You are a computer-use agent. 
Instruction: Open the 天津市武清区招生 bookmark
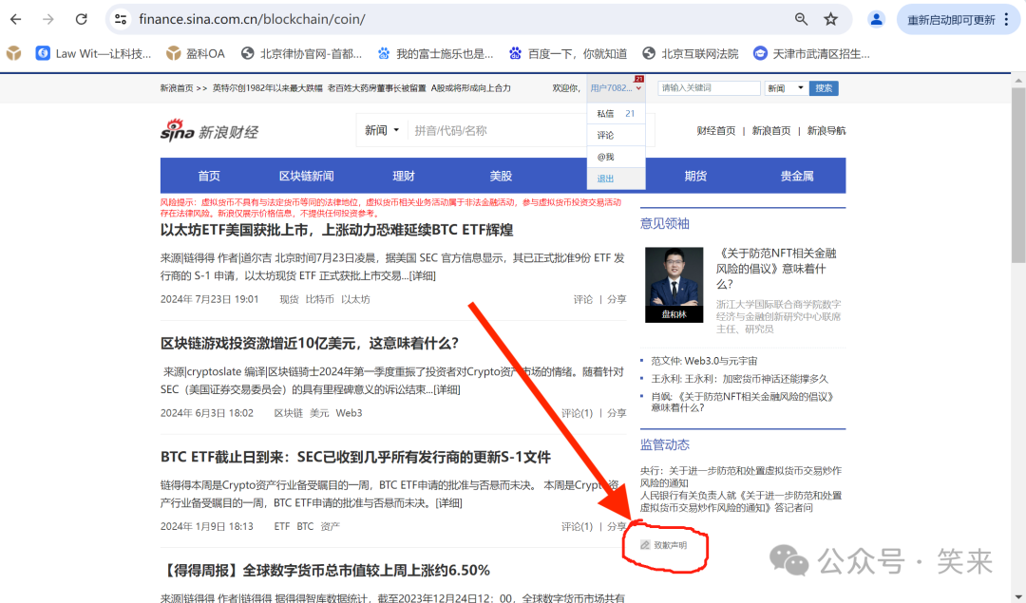pos(811,53)
